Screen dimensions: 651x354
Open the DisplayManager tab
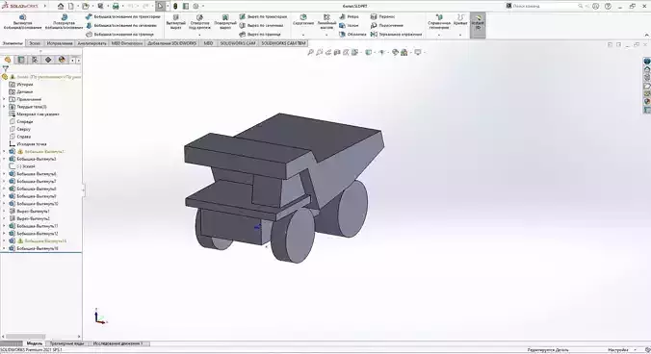click(62, 60)
